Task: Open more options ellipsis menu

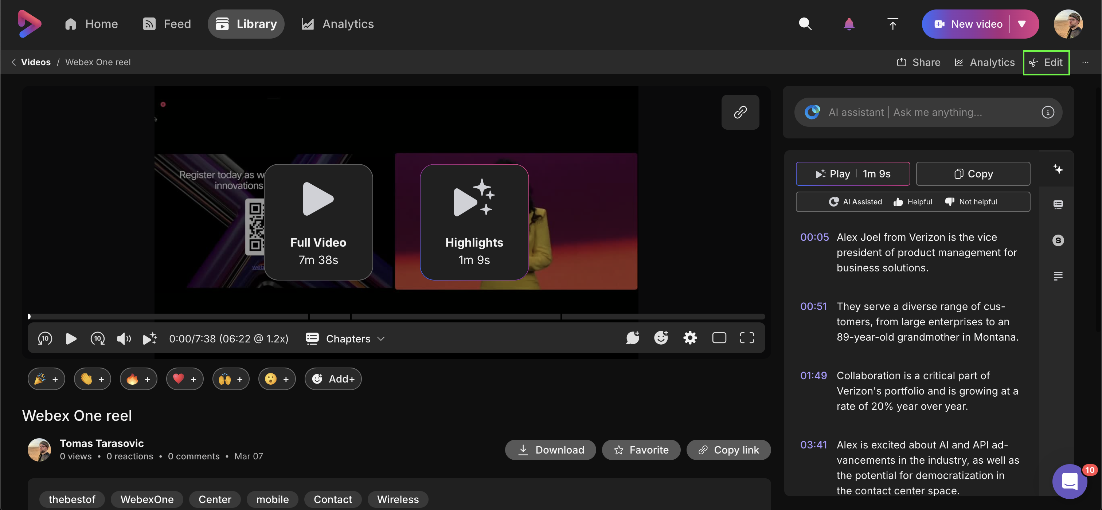Action: pos(1085,62)
